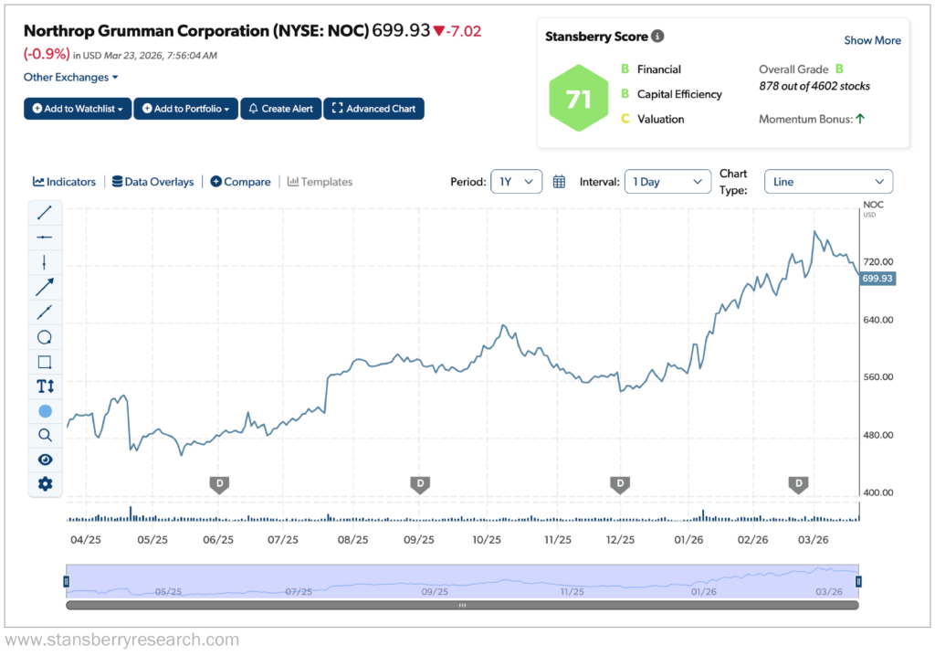Open the Indicators menu
935x656 pixels.
pyautogui.click(x=64, y=181)
